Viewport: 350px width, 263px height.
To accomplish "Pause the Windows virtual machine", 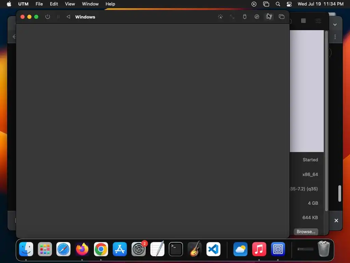I will [x=58, y=17].
